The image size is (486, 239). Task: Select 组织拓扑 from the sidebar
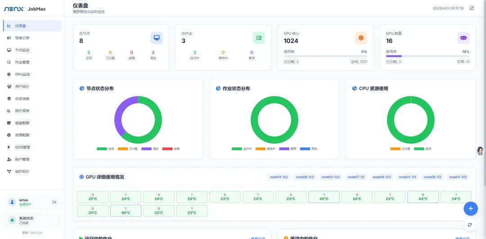click(22, 171)
